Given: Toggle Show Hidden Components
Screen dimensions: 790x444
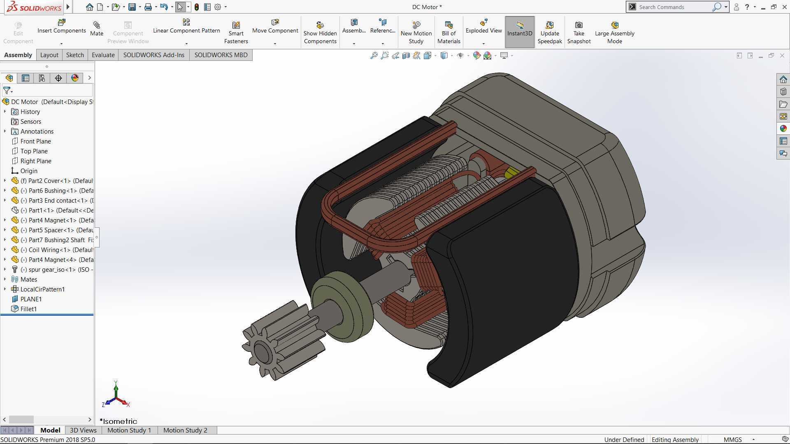Looking at the screenshot, I should click(320, 32).
